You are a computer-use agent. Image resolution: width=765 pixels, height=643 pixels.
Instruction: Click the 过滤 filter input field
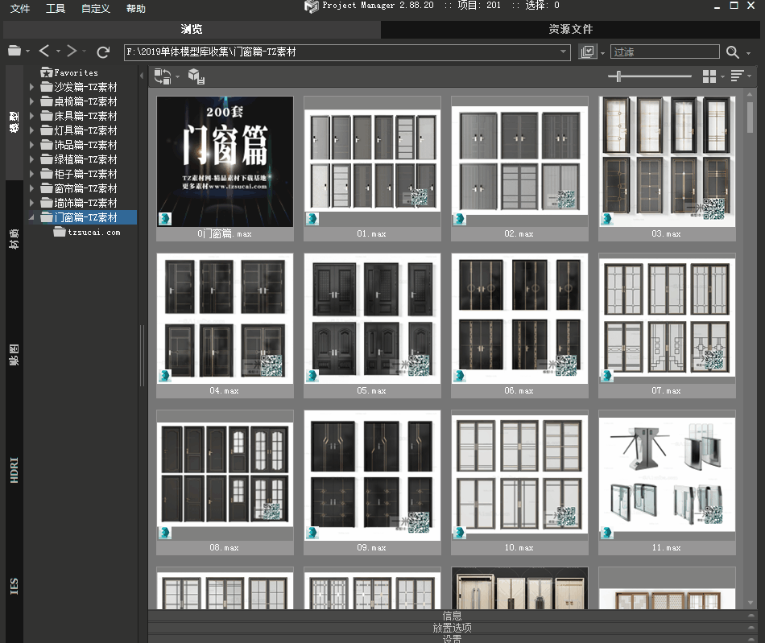point(664,52)
